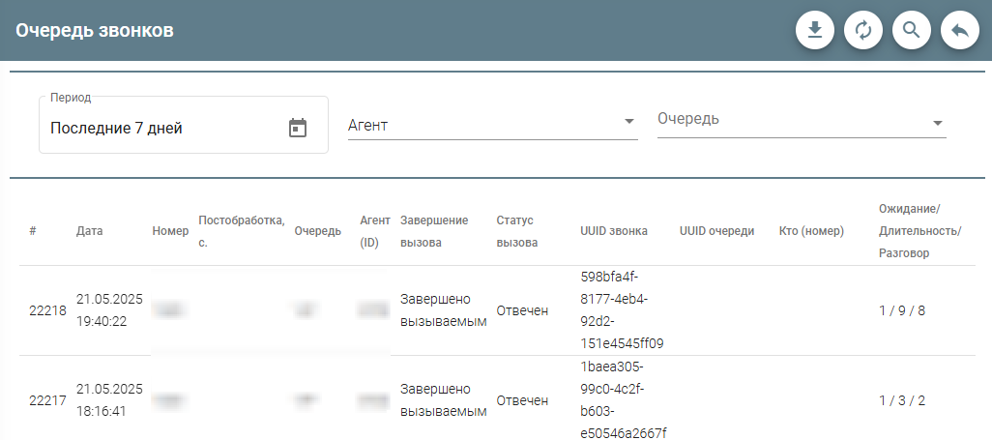Download the call queue report
This screenshot has height=440, width=992.
pyautogui.click(x=815, y=30)
